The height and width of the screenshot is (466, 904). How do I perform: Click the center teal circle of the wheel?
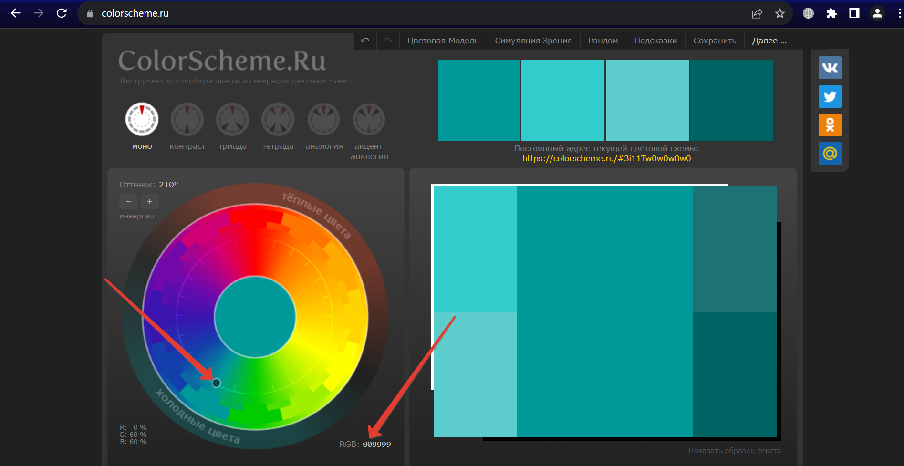[x=255, y=317]
